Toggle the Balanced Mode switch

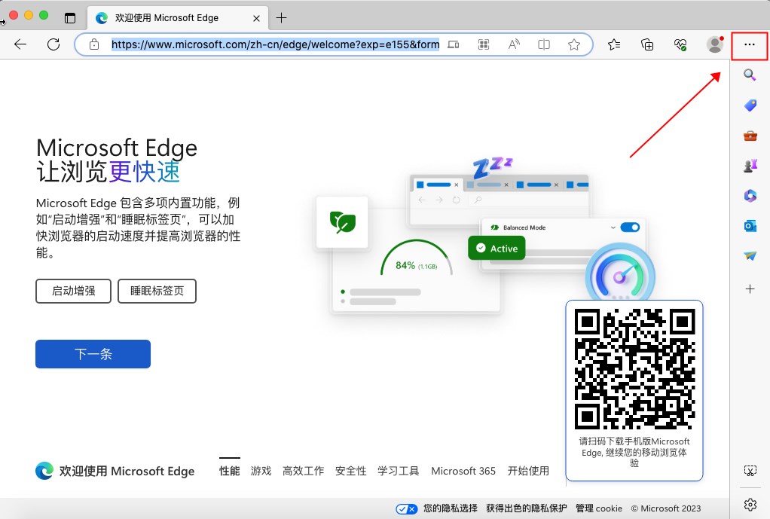point(630,227)
